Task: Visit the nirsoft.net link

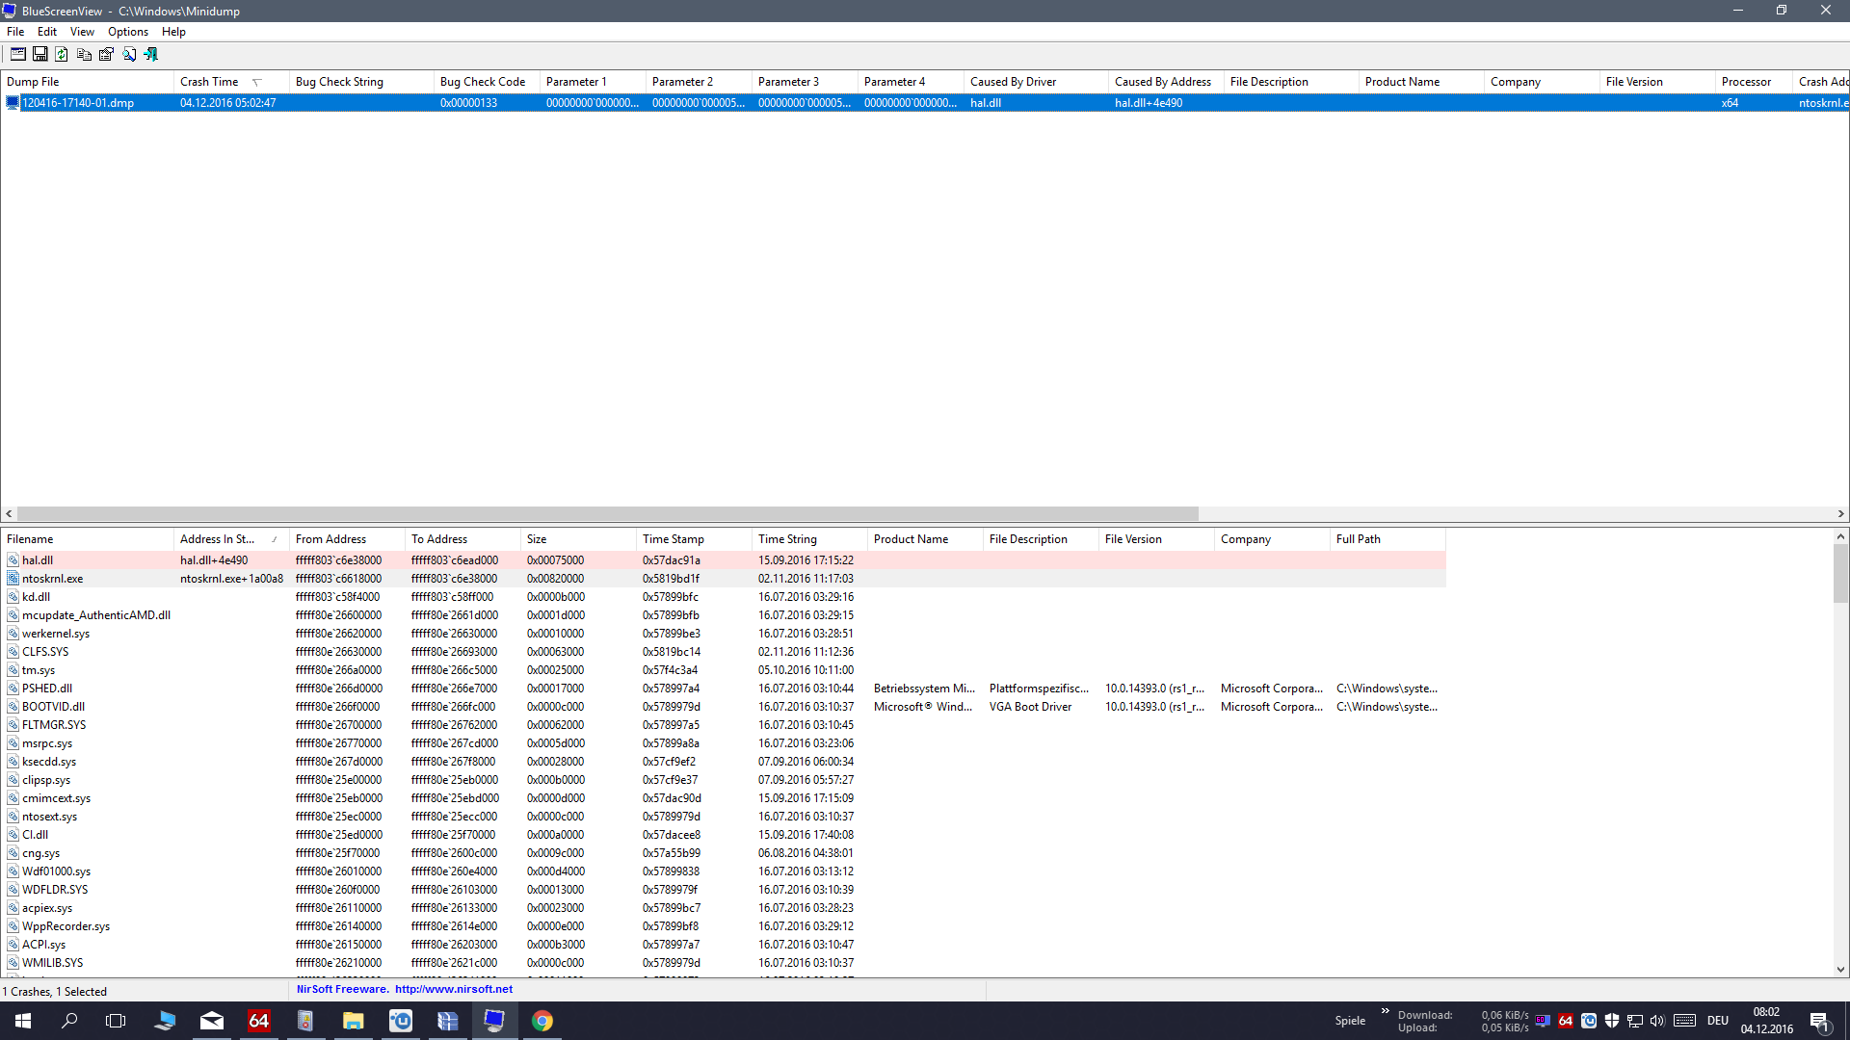Action: (453, 989)
